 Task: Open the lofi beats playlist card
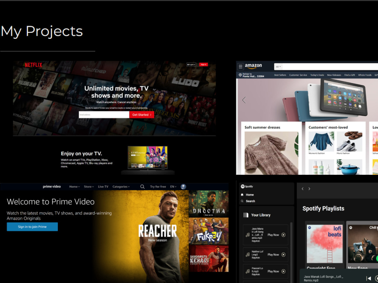[x=324, y=245]
